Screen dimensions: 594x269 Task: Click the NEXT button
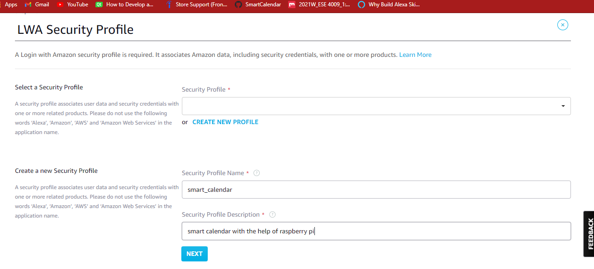(x=195, y=254)
